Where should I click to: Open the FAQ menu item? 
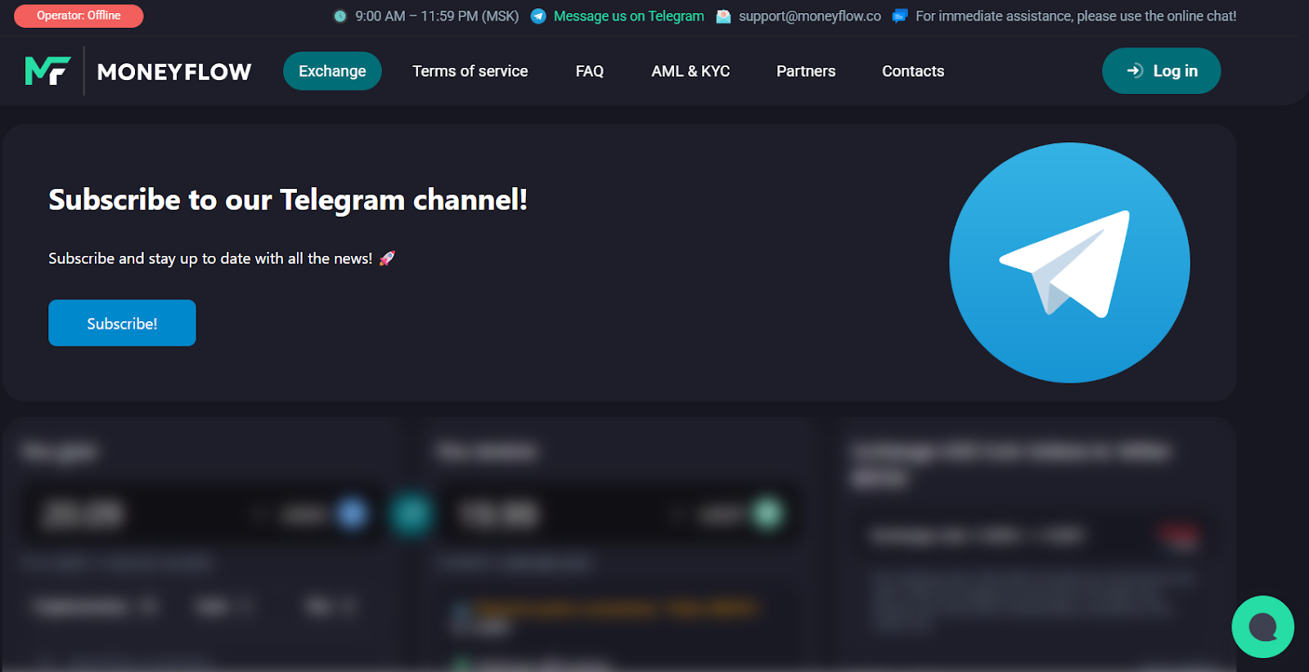pyautogui.click(x=590, y=71)
